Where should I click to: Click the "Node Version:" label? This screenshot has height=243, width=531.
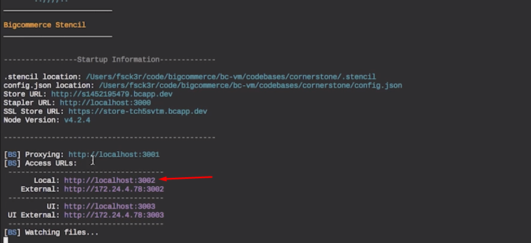coord(32,120)
